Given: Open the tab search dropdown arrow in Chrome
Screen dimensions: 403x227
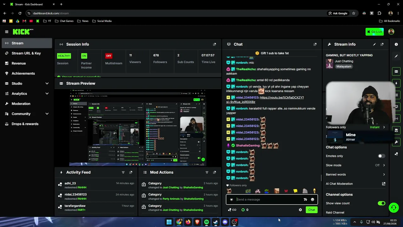Looking at the screenshot, I should point(4,4).
